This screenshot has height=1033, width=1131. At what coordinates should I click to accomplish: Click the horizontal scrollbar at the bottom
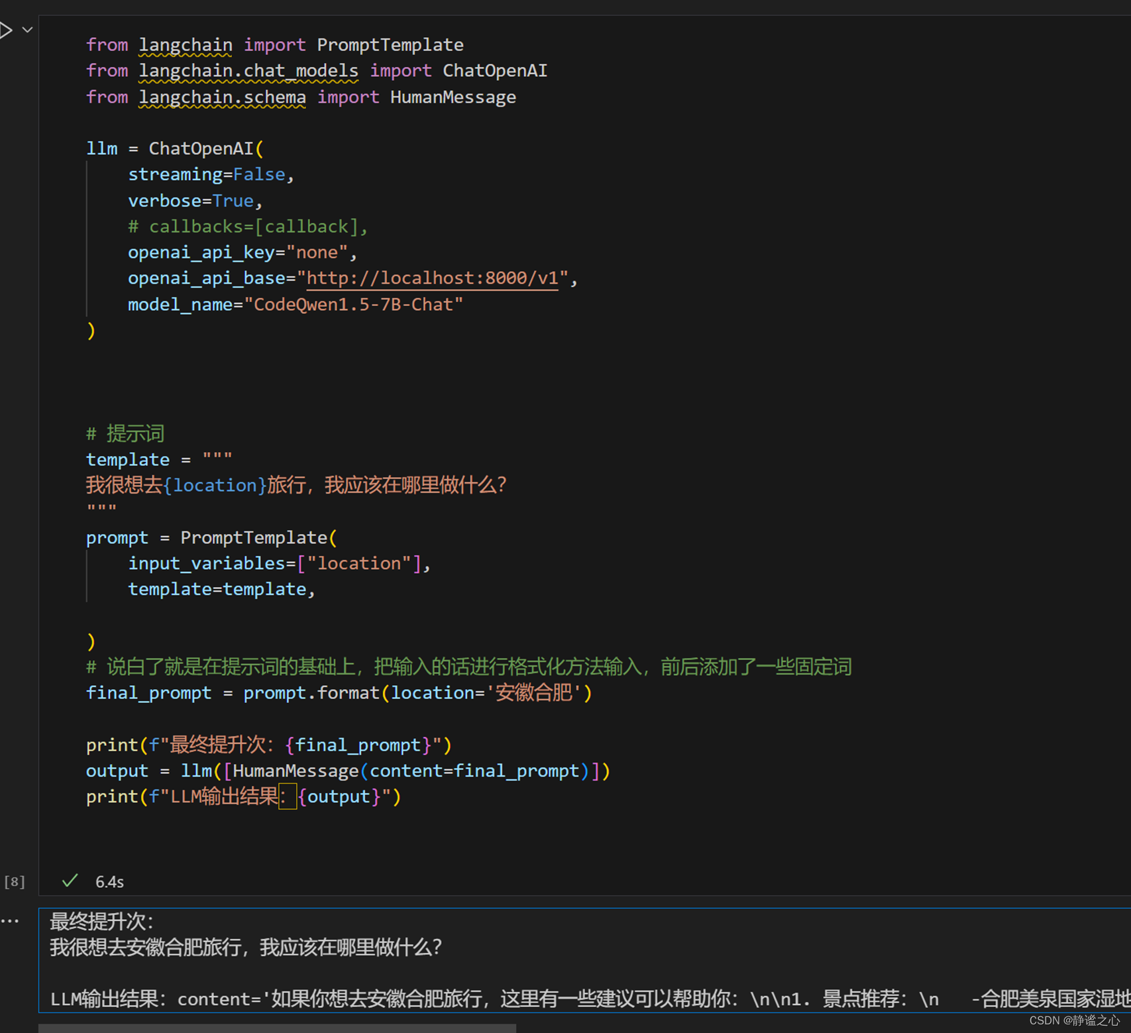277,1028
